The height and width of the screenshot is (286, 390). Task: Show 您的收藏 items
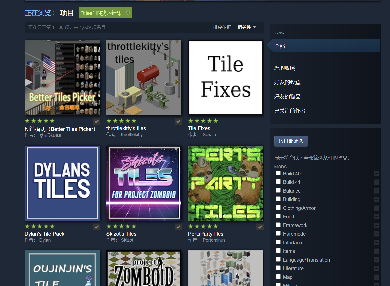click(x=285, y=68)
